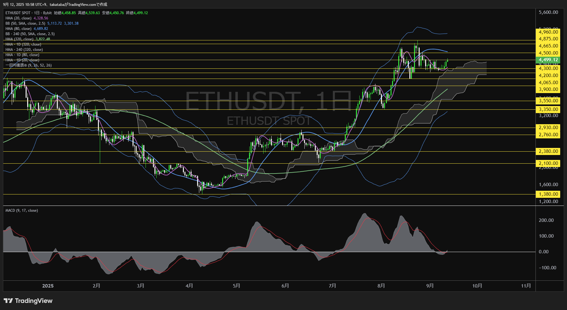
Task: Click the 4月 label on the time axis
Action: coord(189,286)
